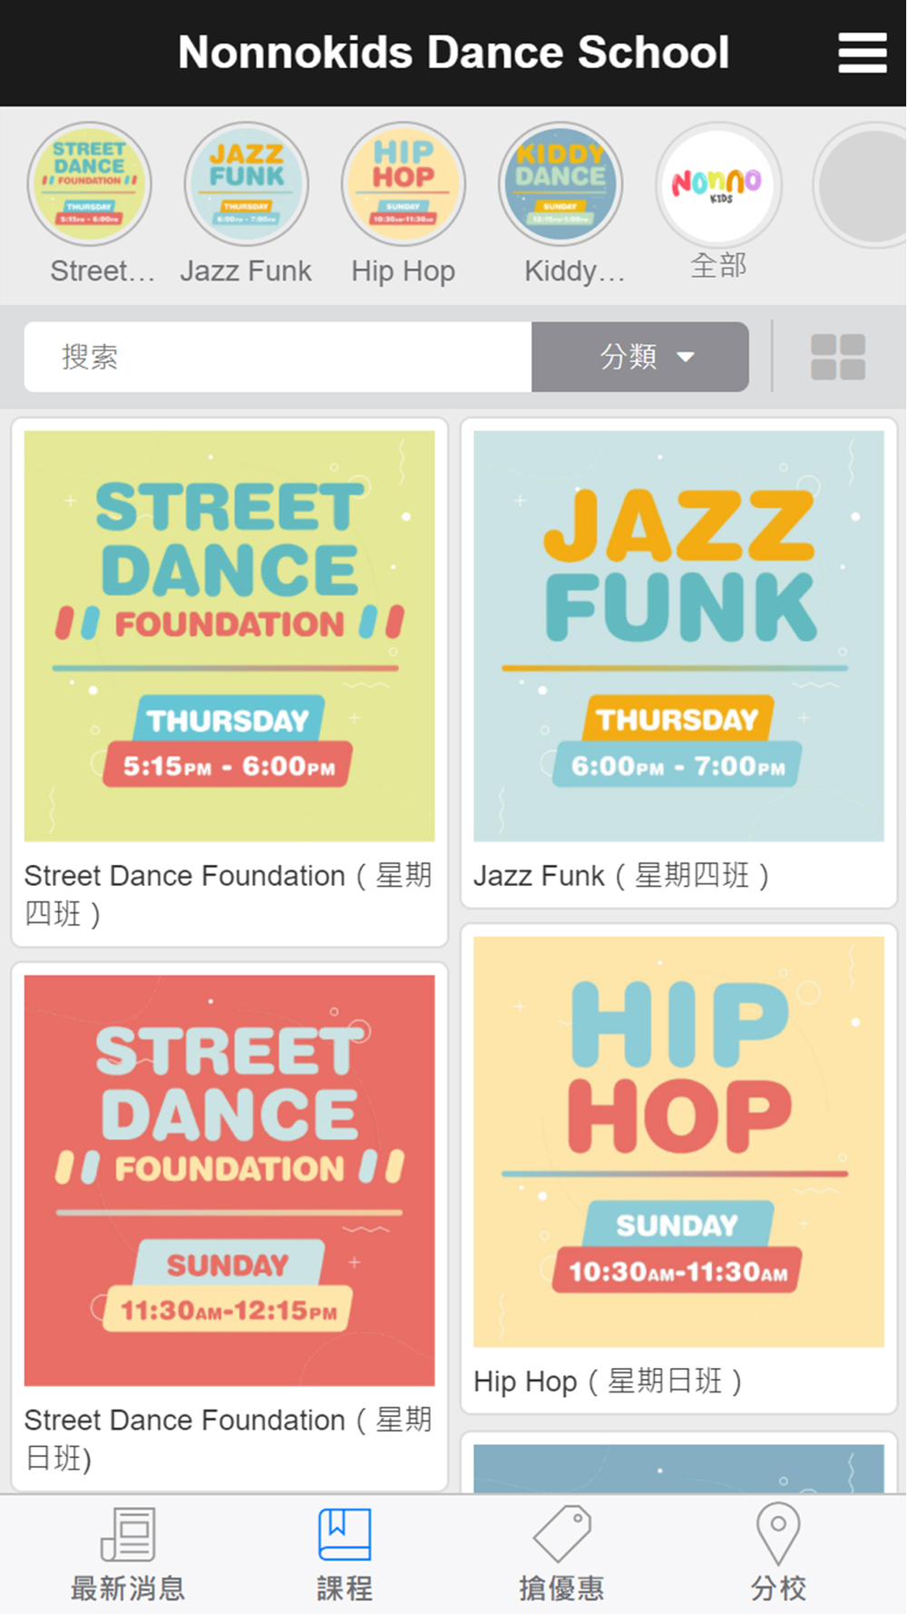
Task: Click the Jazz Funk（星期四班）title link
Action: point(622,875)
